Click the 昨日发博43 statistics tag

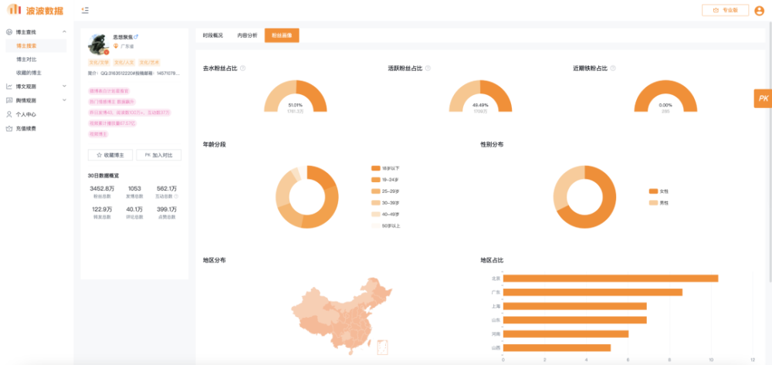click(x=130, y=113)
